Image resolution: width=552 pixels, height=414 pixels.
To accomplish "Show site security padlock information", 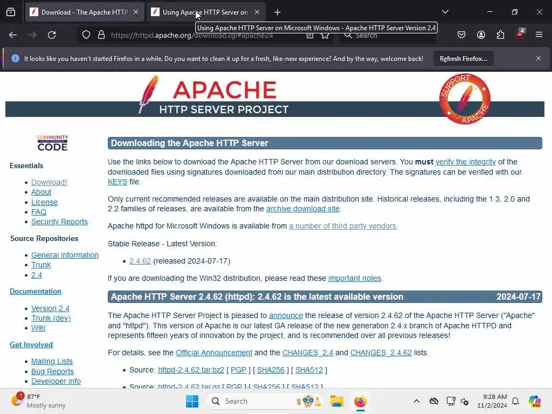I will click(x=101, y=35).
